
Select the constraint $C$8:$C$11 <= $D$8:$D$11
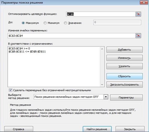(x=27, y=52)
